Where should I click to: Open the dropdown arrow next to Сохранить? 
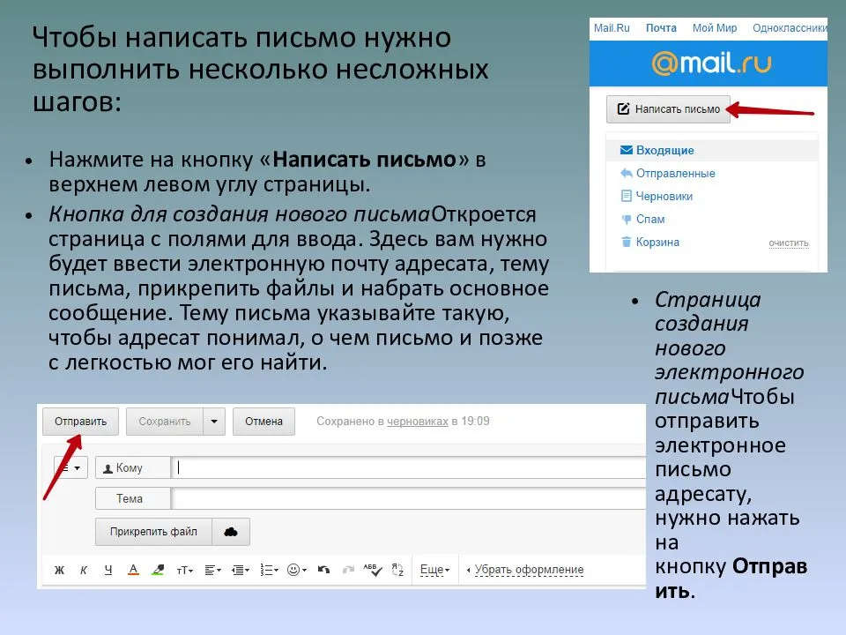pyautogui.click(x=214, y=422)
